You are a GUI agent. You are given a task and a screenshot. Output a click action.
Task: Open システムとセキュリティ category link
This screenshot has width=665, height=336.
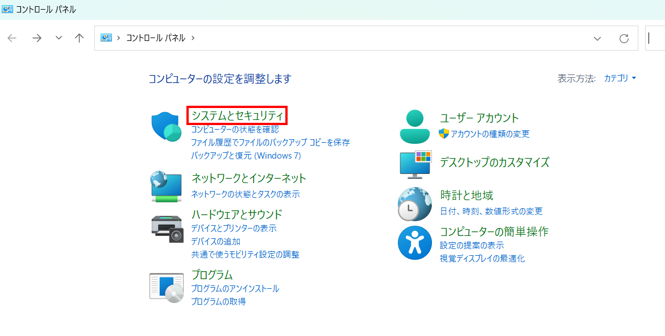tap(237, 115)
